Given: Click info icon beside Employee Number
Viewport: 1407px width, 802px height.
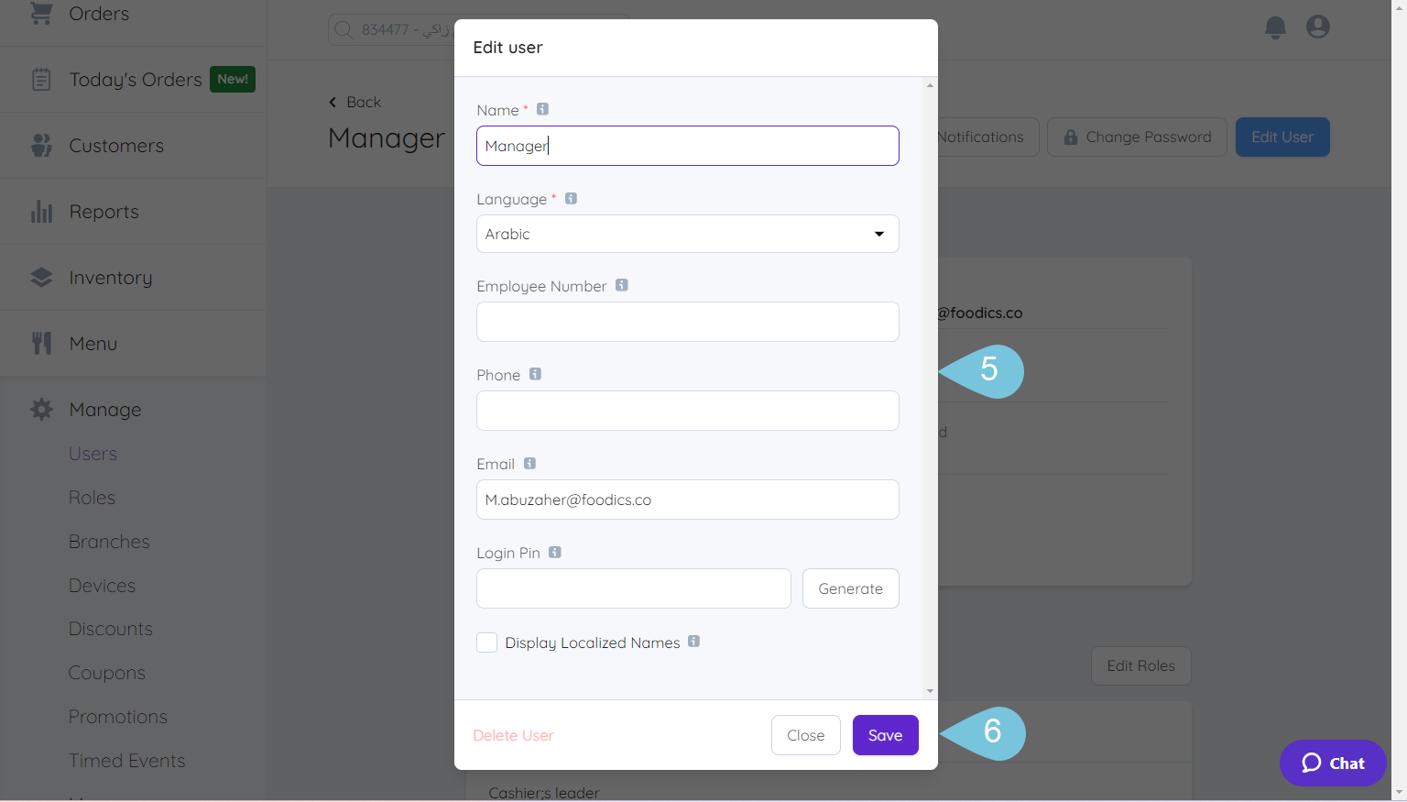Looking at the screenshot, I should pyautogui.click(x=621, y=285).
